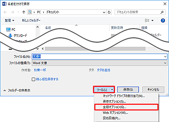Click the horizontal scrollbar left arrow
Viewport: 169px width, 122px height.
(x=43, y=49)
